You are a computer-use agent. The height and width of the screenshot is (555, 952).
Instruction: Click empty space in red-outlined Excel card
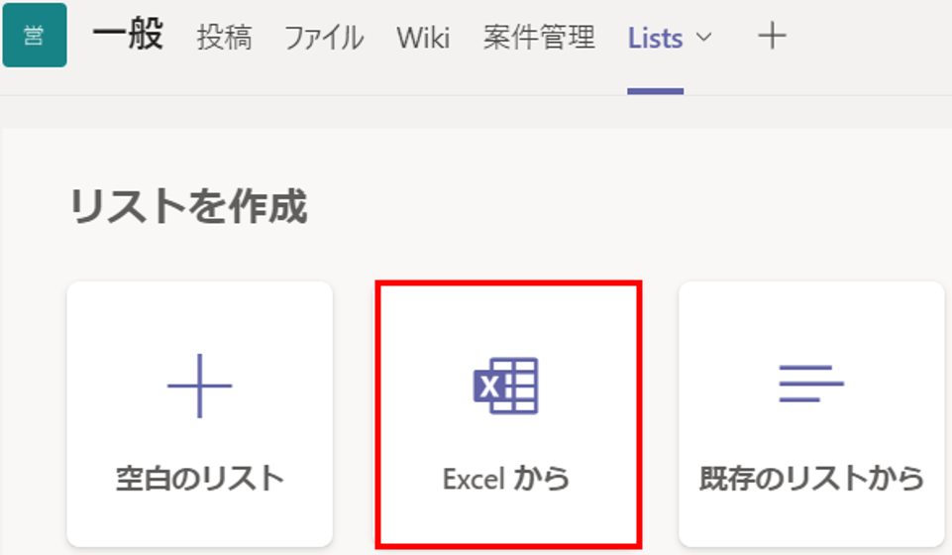(508, 316)
